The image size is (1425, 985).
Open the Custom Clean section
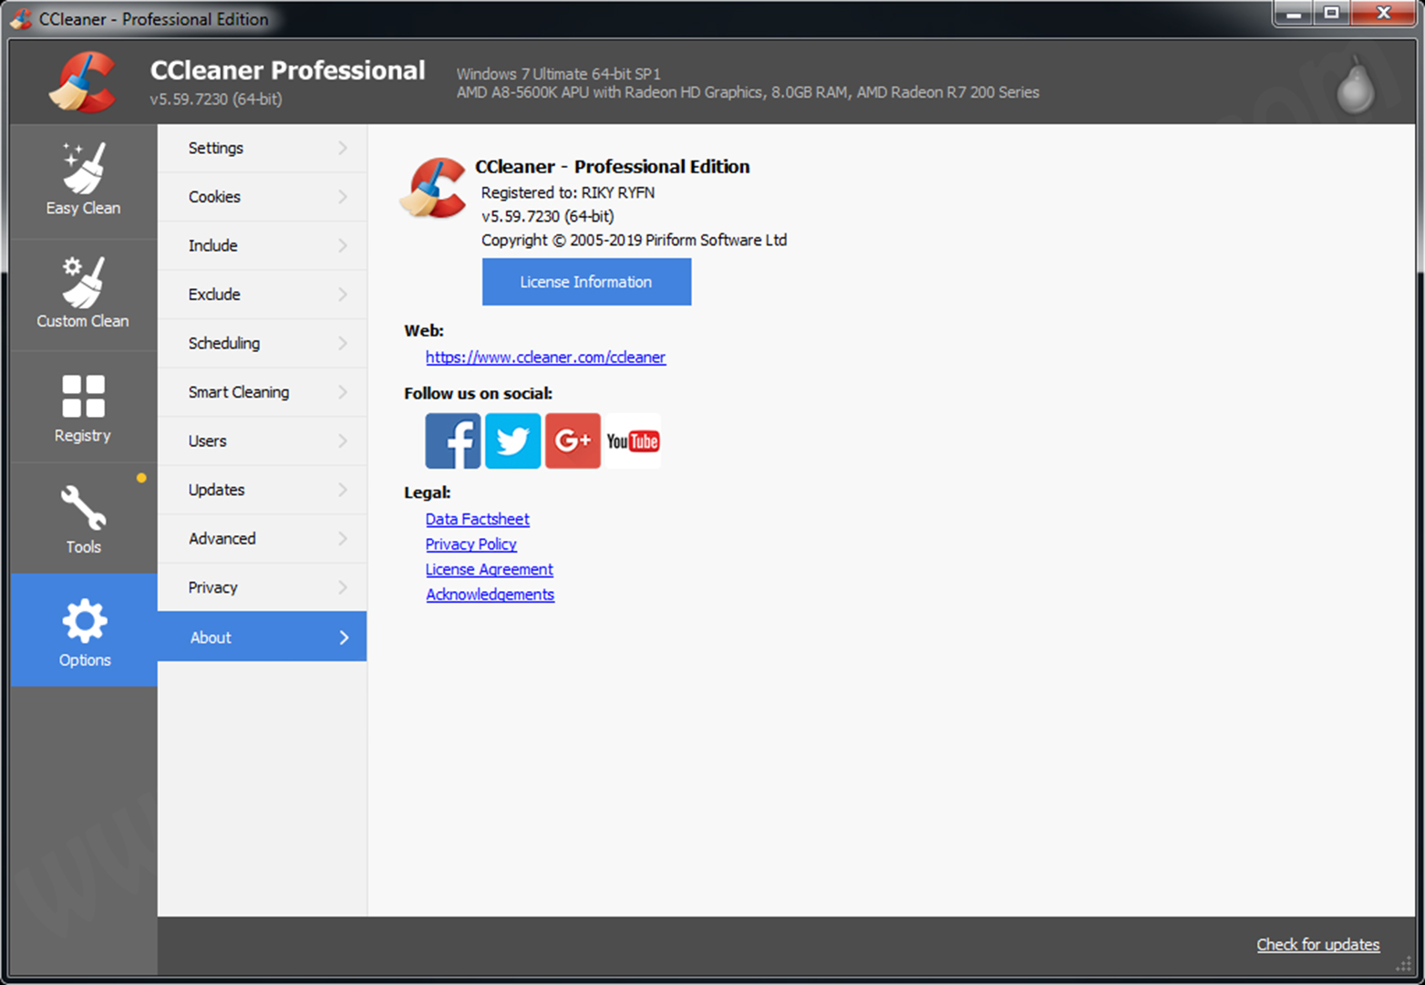coord(83,295)
